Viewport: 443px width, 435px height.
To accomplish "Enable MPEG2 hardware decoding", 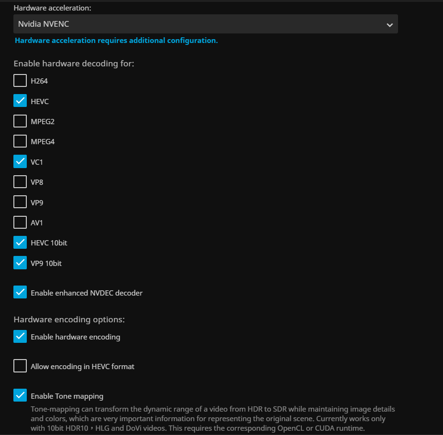I will tap(20, 121).
